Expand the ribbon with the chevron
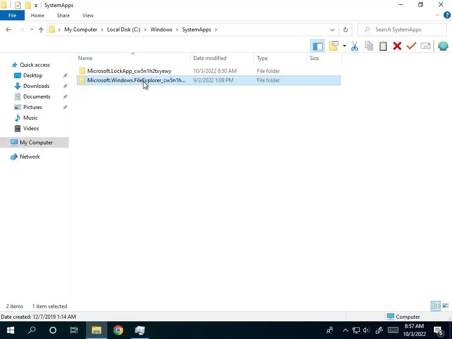The width and height of the screenshot is (452, 339). (x=437, y=15)
